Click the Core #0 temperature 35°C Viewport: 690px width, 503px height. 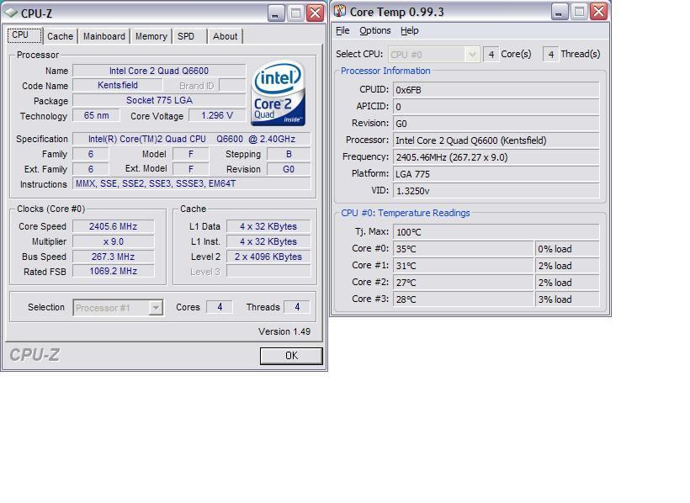(x=464, y=249)
